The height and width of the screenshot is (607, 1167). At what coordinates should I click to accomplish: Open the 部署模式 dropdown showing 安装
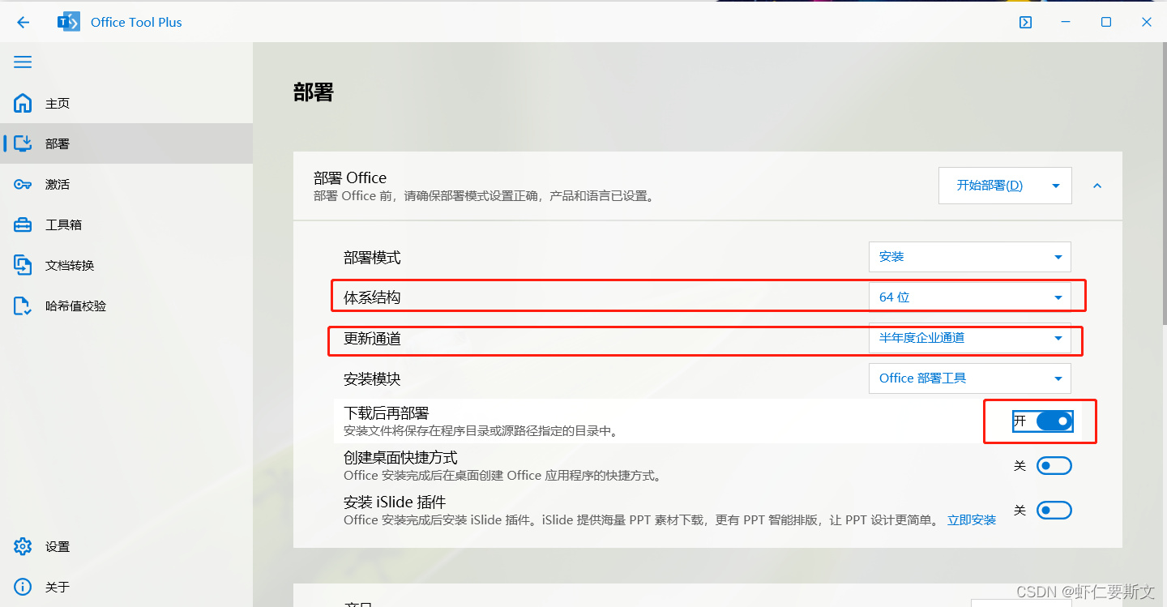pos(969,256)
